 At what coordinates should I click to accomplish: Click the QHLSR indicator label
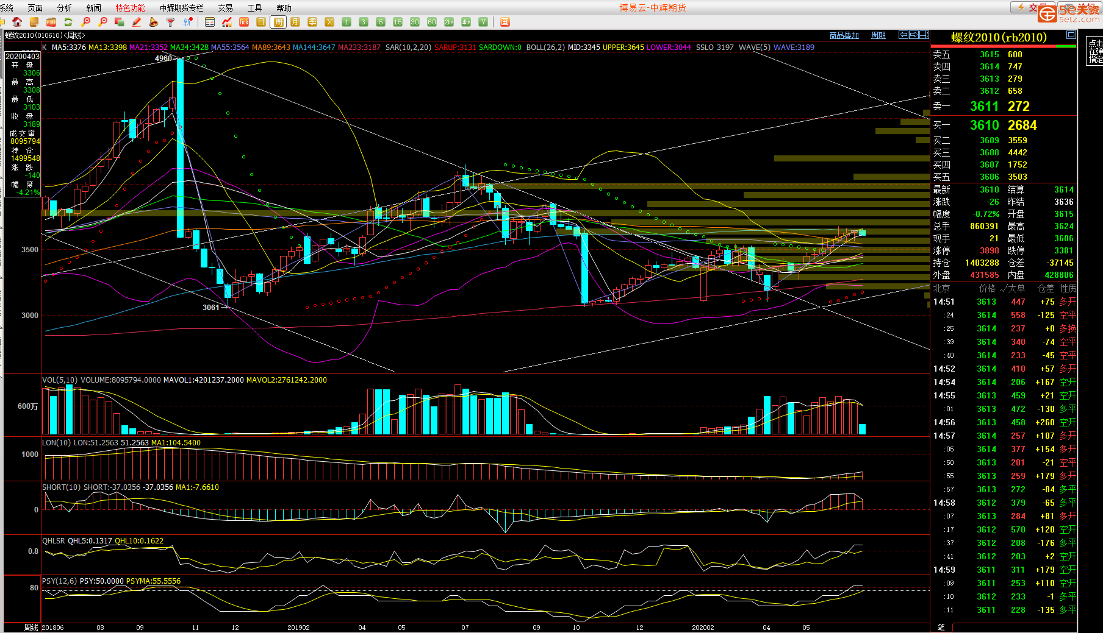click(x=53, y=541)
